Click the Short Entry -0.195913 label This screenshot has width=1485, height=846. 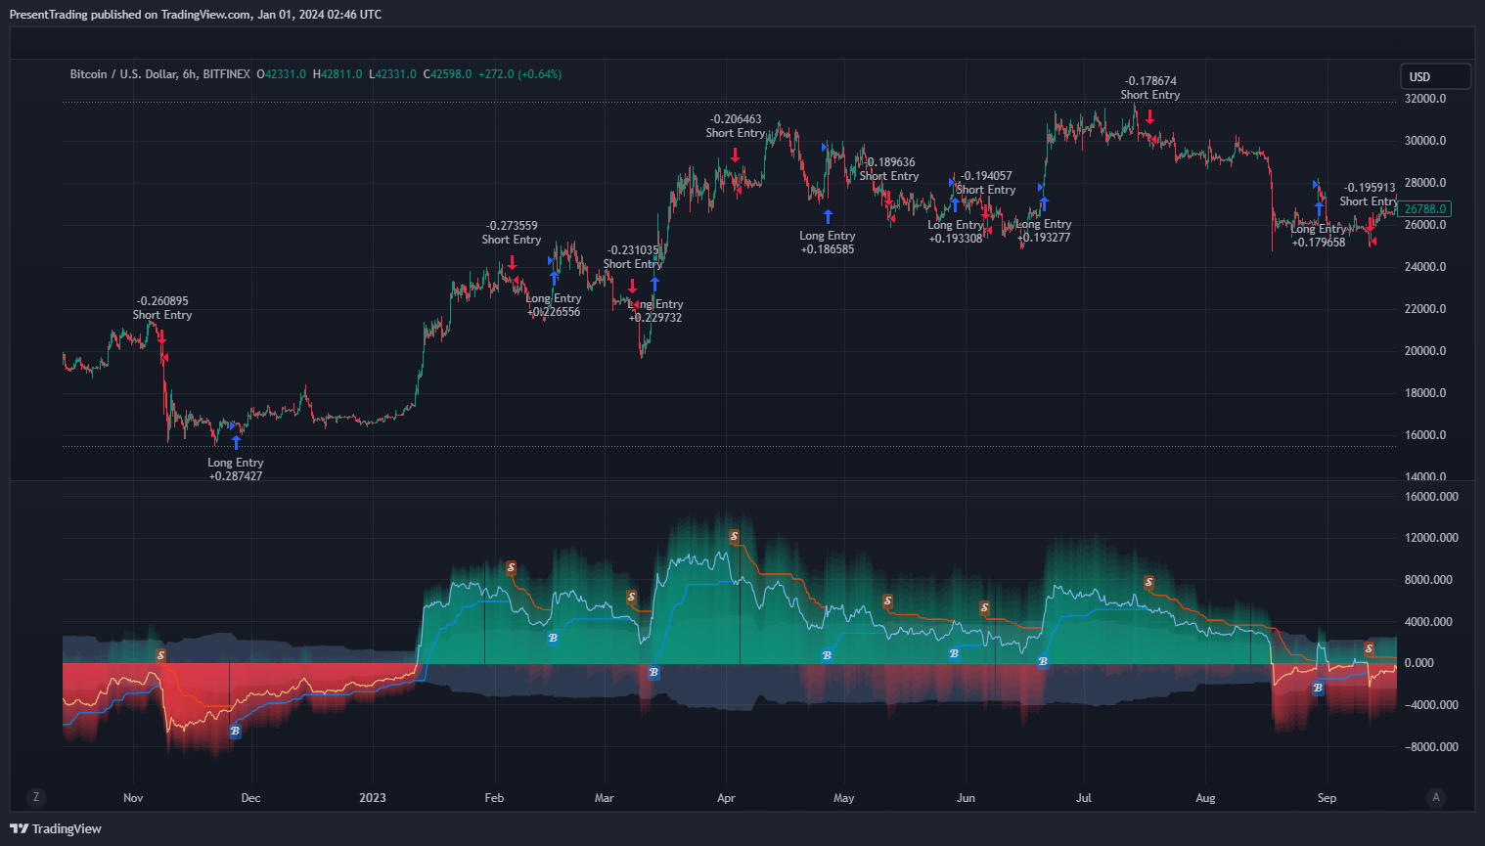tap(1369, 195)
